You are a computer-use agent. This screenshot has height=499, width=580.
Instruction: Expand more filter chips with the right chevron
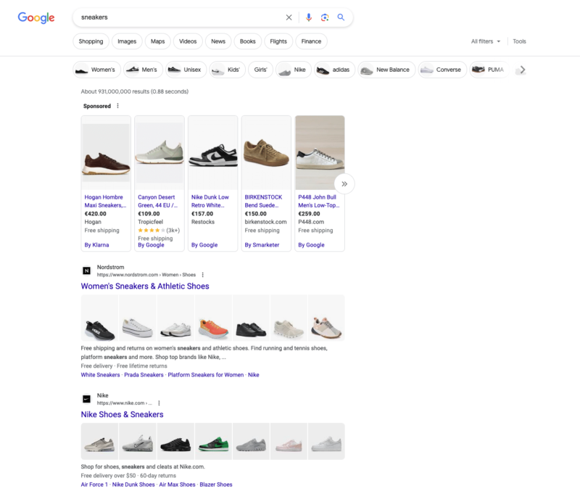[x=522, y=70]
